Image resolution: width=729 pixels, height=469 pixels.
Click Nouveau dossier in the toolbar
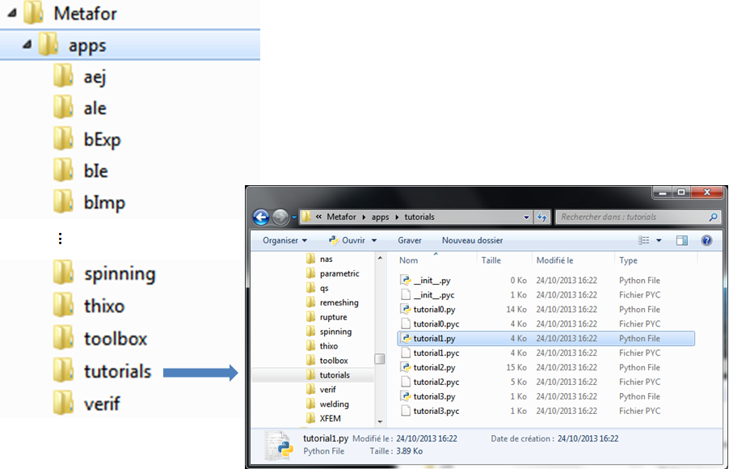(x=472, y=240)
